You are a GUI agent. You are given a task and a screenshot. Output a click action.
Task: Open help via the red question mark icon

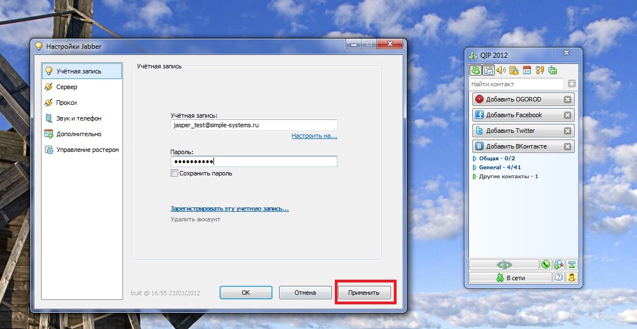pyautogui.click(x=559, y=277)
